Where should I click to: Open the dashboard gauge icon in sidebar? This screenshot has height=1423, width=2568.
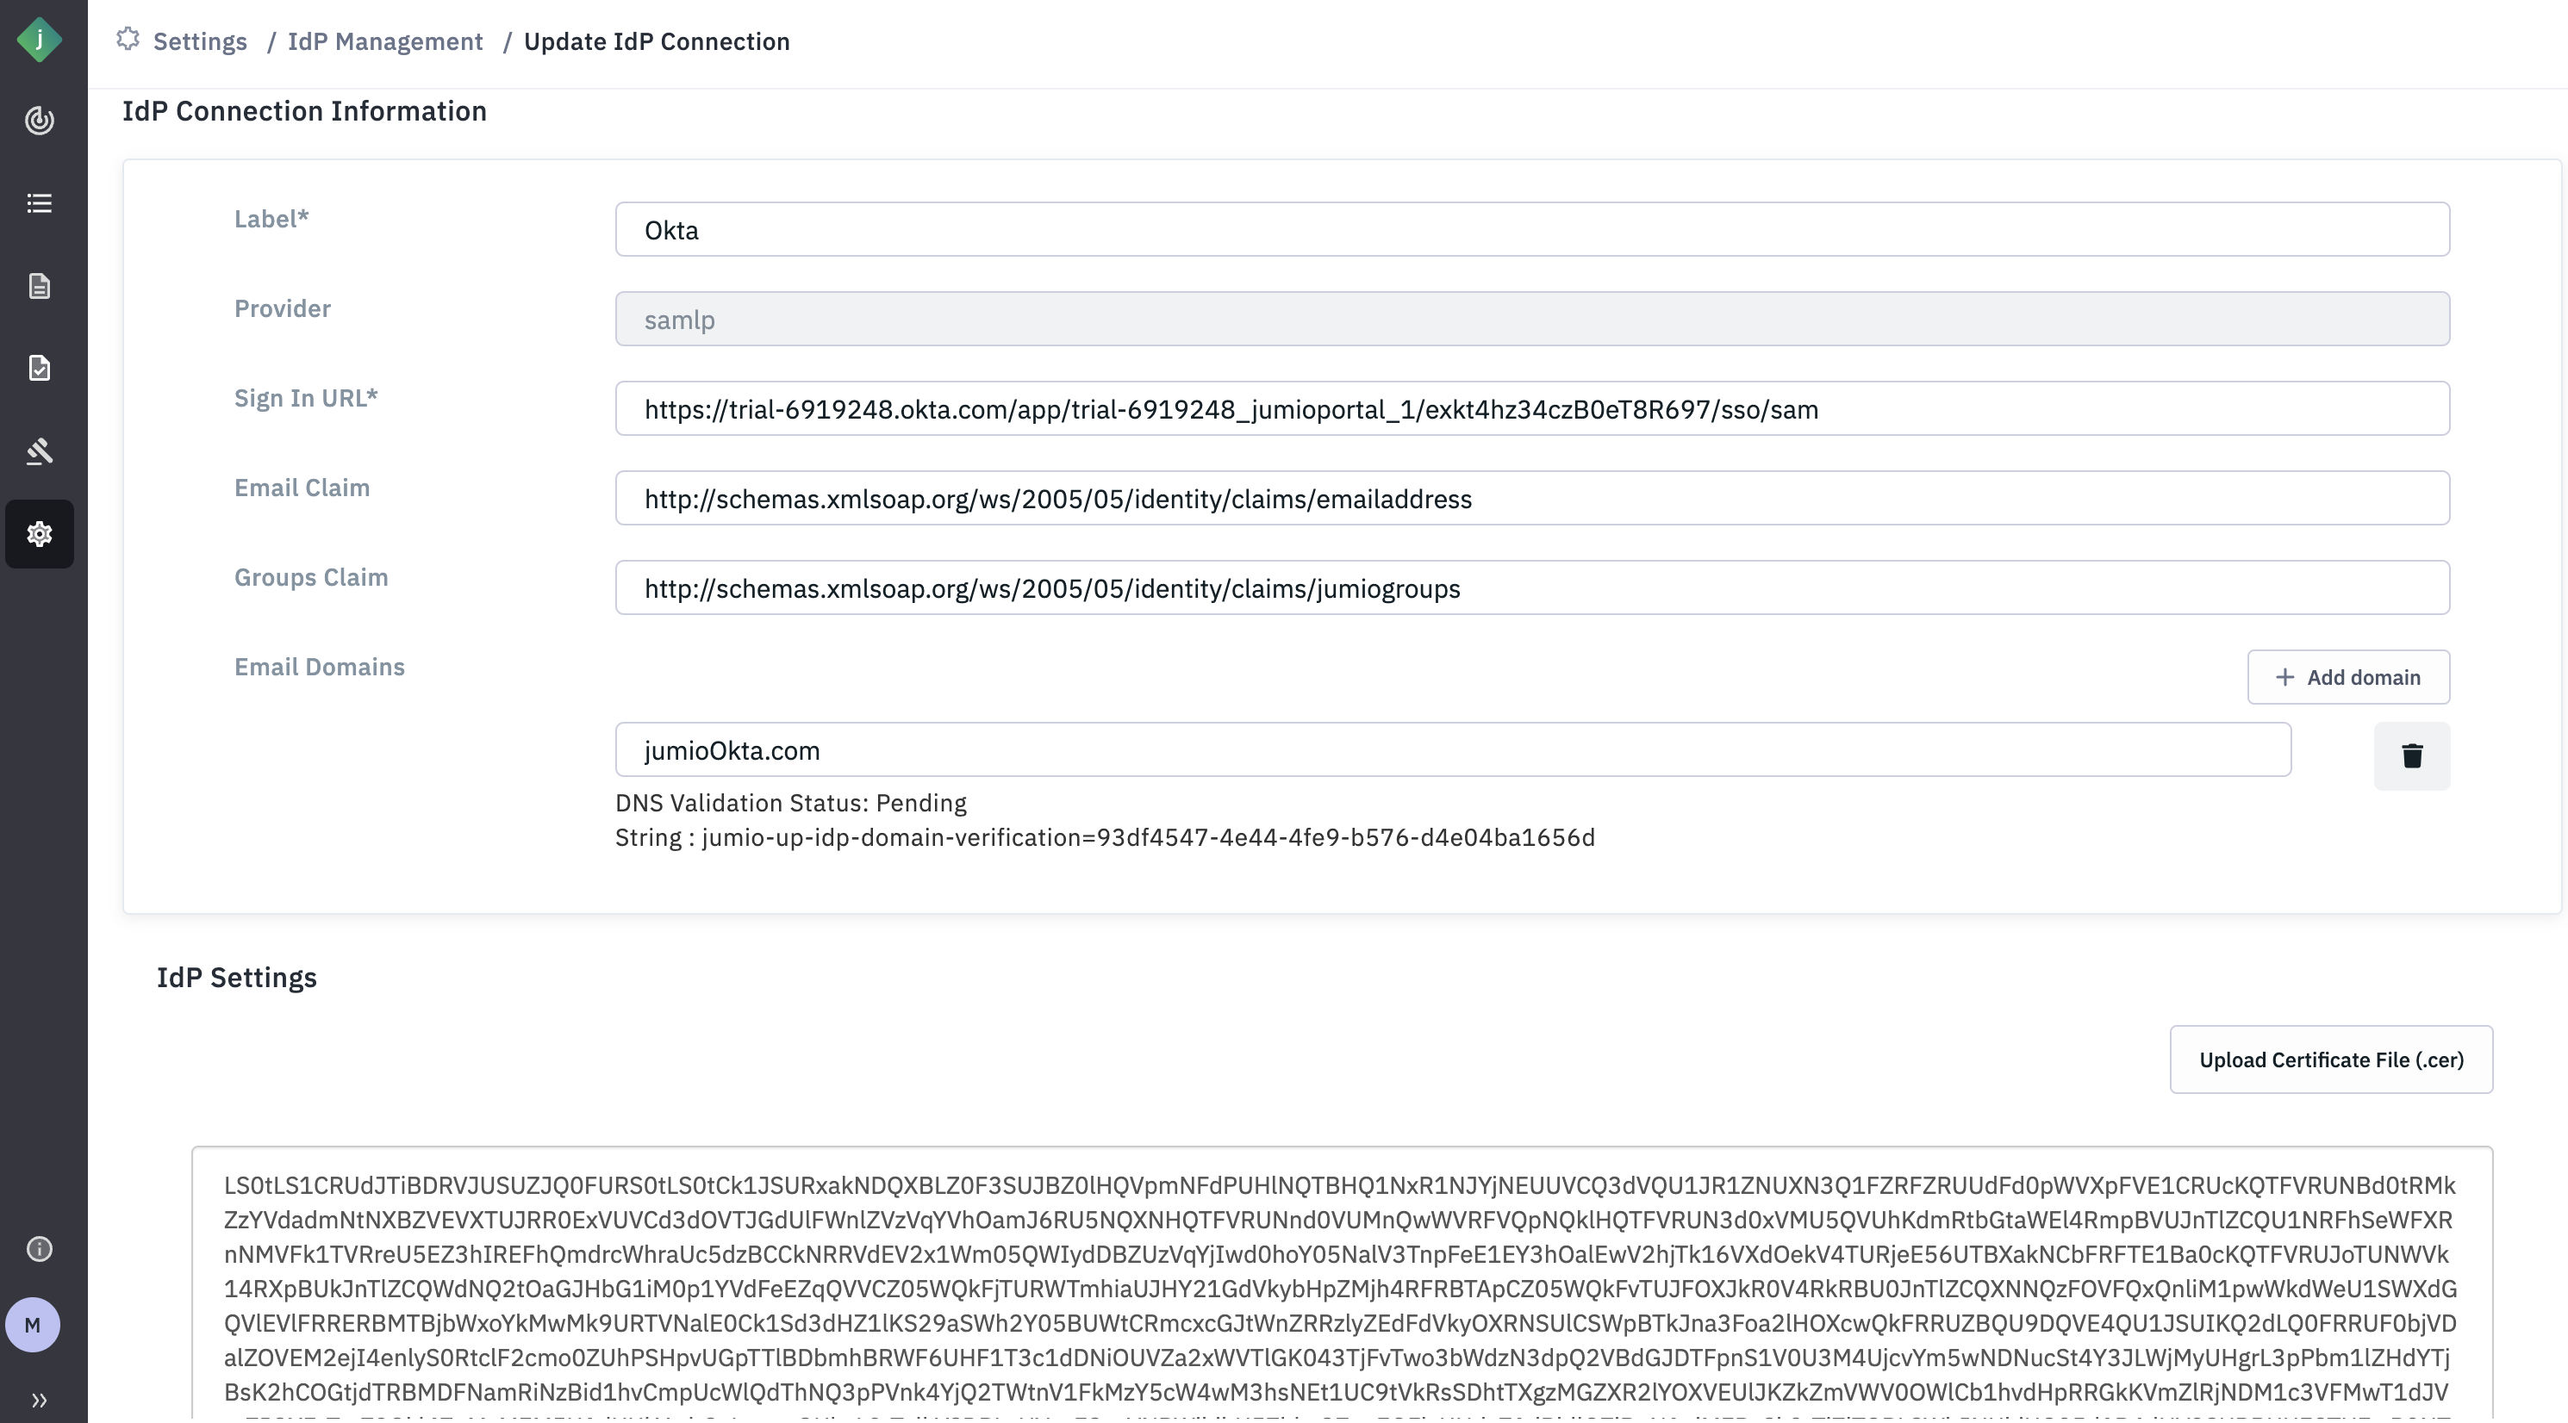pos(40,121)
